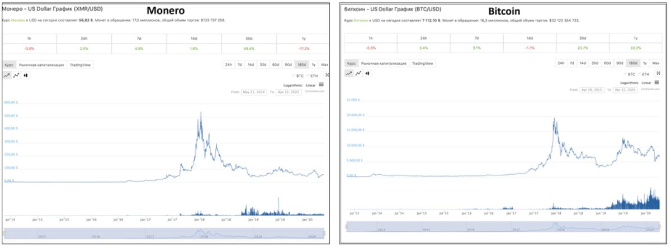Image resolution: width=671 pixels, height=248 pixels.
Task: Click the Max range button on Bitcoin chart
Action: [x=655, y=63]
